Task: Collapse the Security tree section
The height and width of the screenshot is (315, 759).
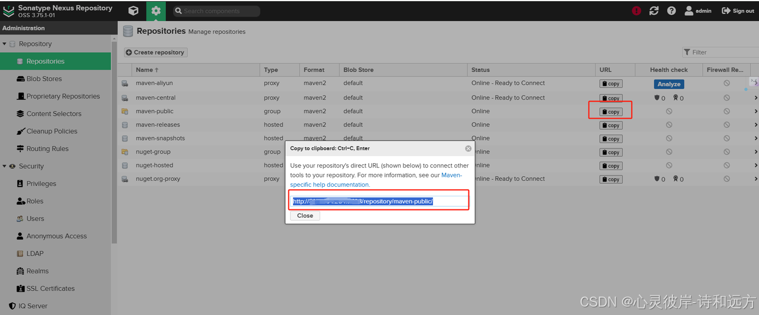Action: coord(5,166)
